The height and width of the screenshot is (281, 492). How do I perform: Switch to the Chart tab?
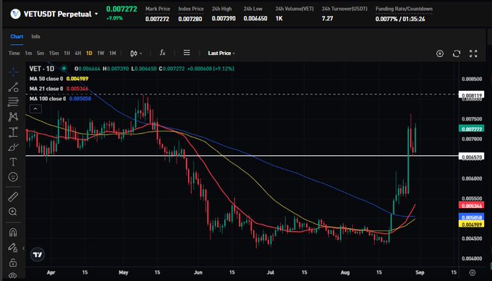click(x=17, y=37)
